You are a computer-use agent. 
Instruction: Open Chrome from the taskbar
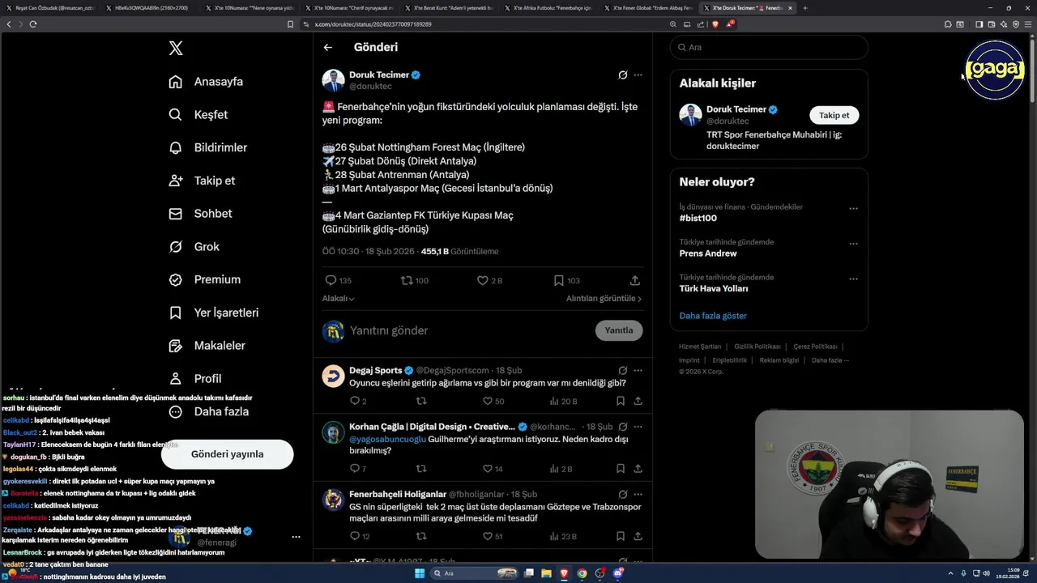pos(582,573)
